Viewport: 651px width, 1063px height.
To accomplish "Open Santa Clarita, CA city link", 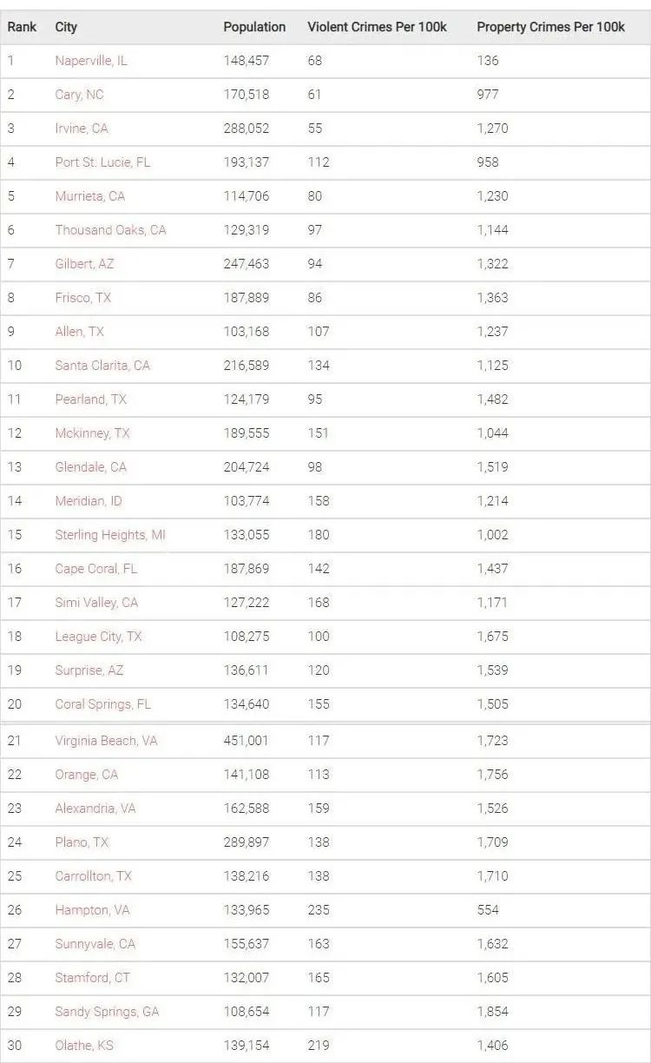I will click(102, 366).
